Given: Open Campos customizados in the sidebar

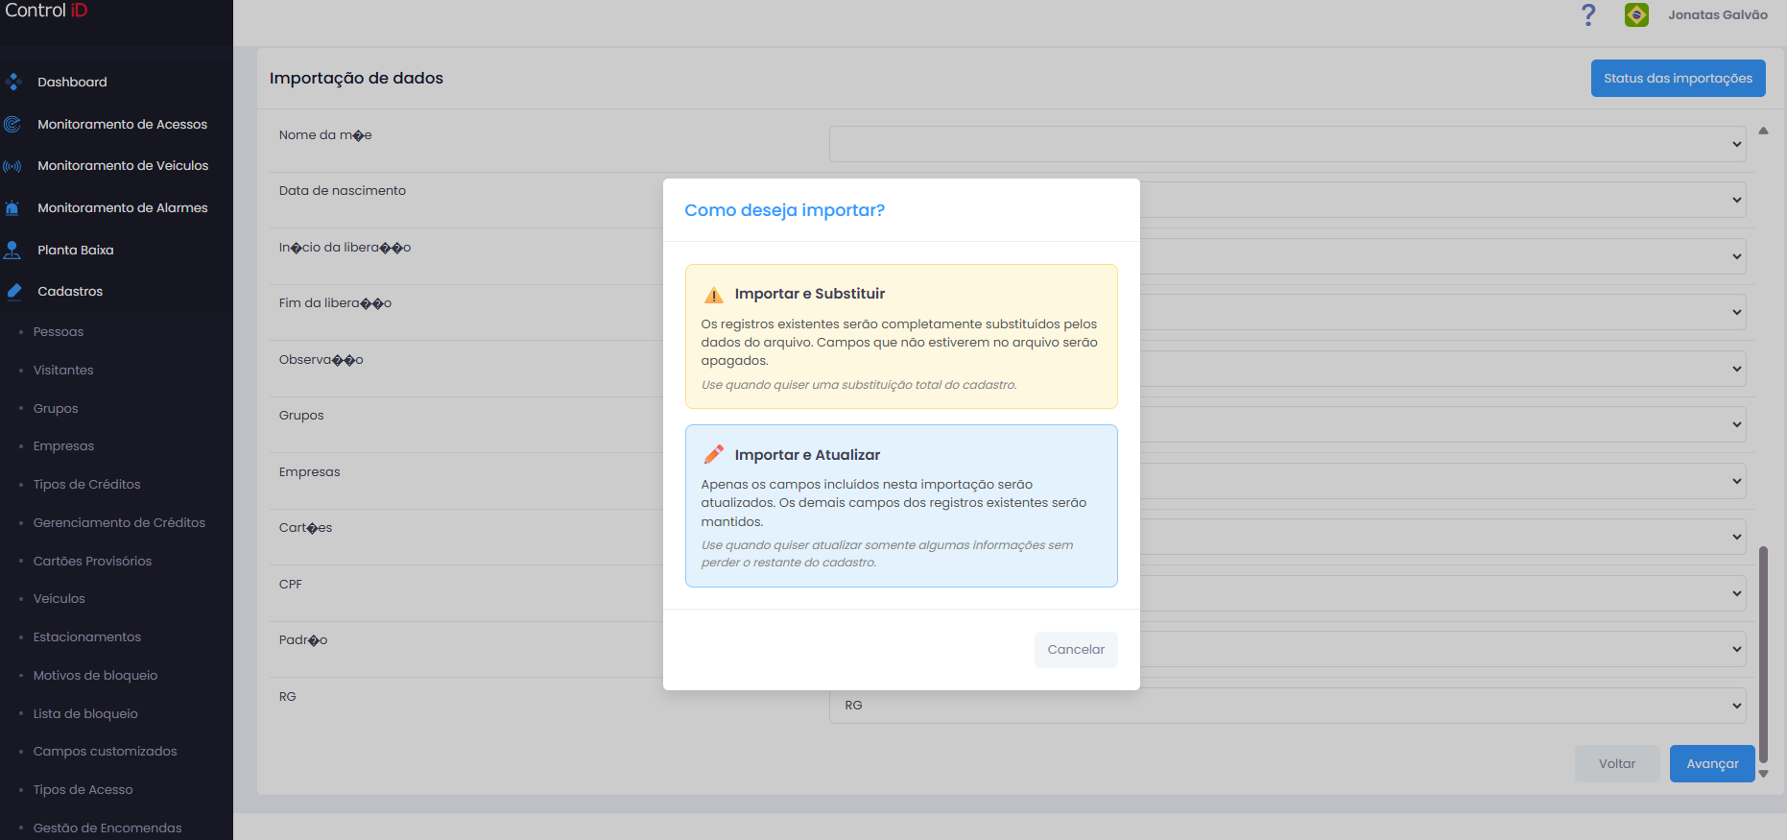Looking at the screenshot, I should click(x=106, y=752).
